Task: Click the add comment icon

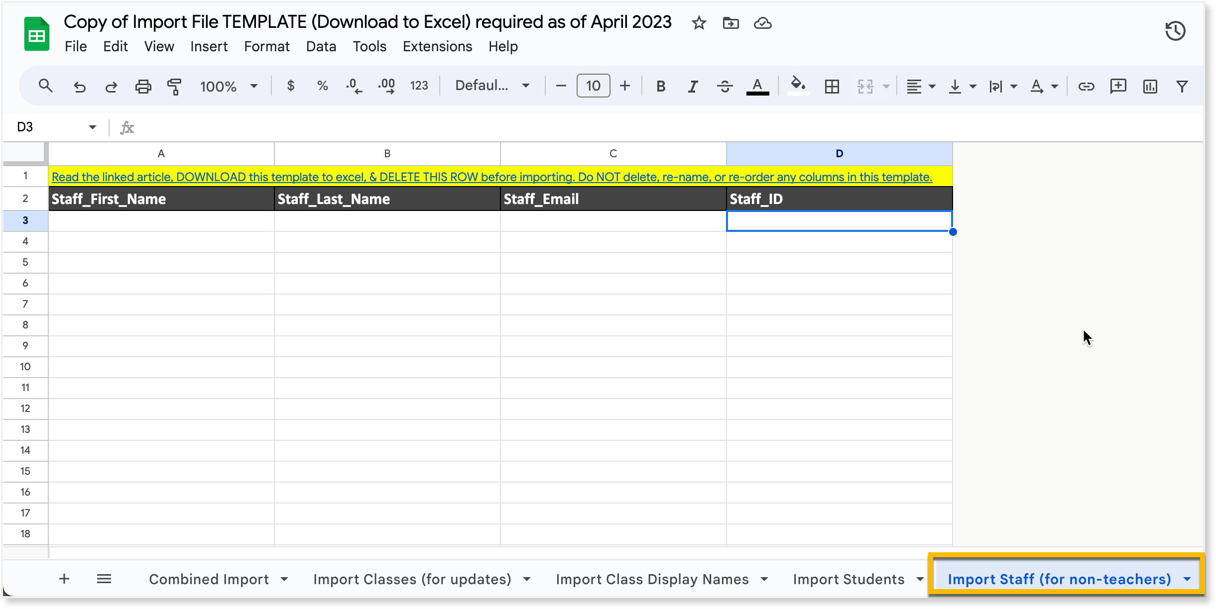Action: (x=1118, y=86)
